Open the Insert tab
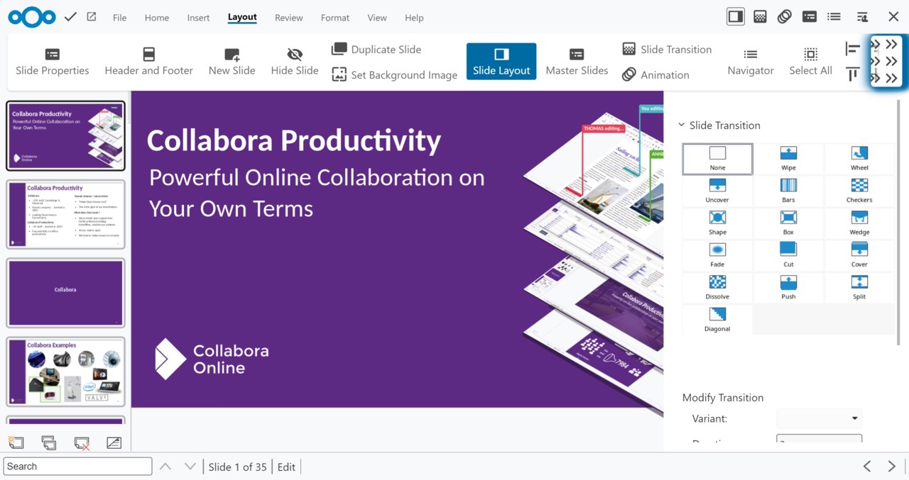This screenshot has height=480, width=909. point(198,18)
